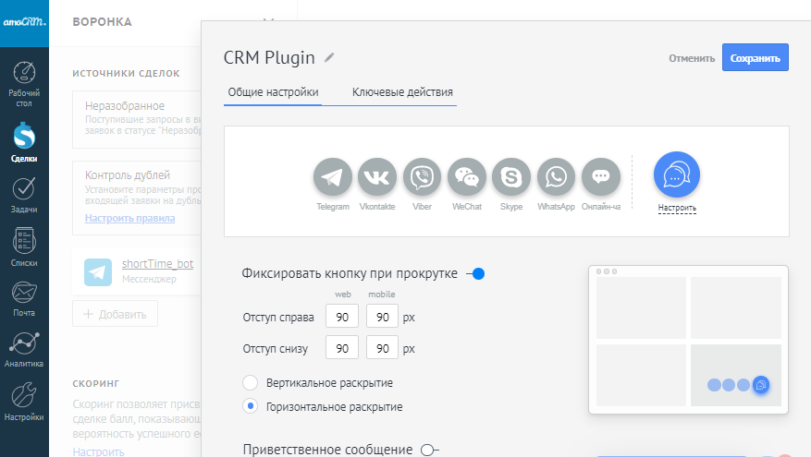Choose the WeChat messenger icon
The width and height of the screenshot is (811, 457).
467,177
